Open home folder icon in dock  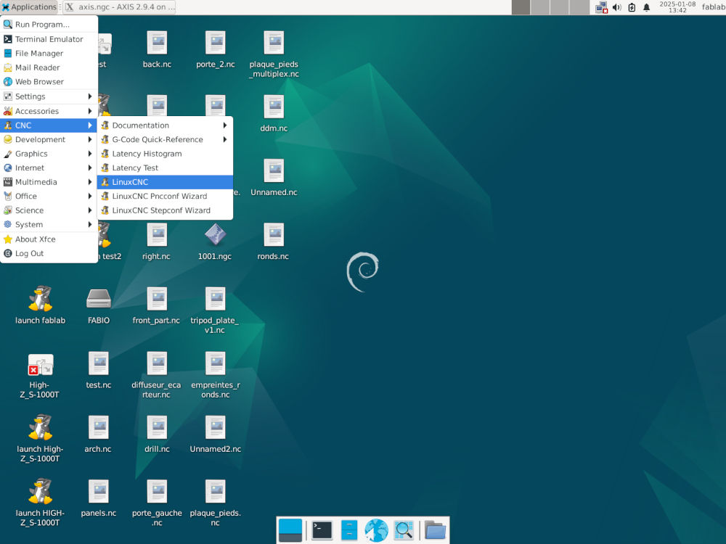click(x=435, y=530)
